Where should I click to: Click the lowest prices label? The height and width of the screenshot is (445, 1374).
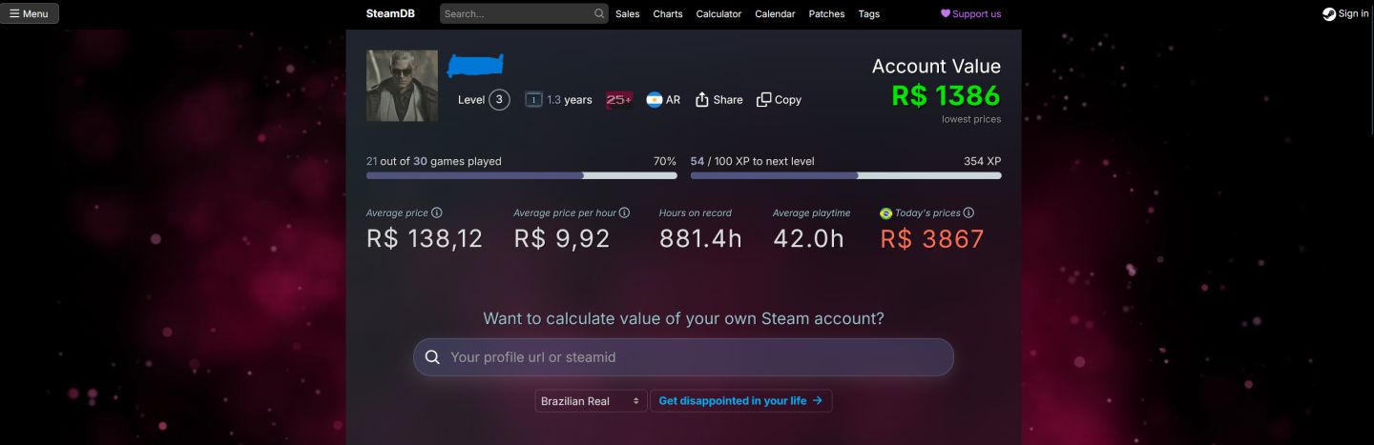pos(971,119)
